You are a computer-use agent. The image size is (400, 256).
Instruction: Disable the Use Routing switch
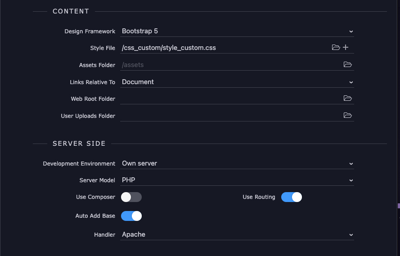coord(291,197)
